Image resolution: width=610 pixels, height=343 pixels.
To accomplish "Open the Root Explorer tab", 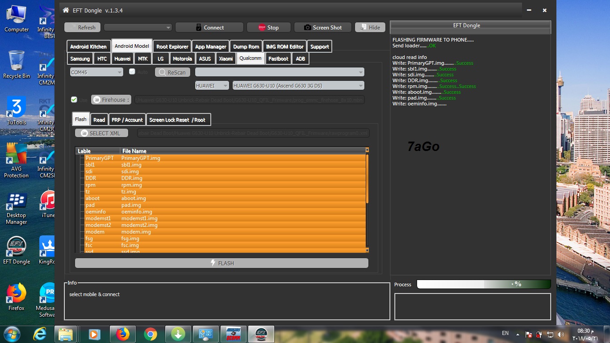I will [172, 46].
